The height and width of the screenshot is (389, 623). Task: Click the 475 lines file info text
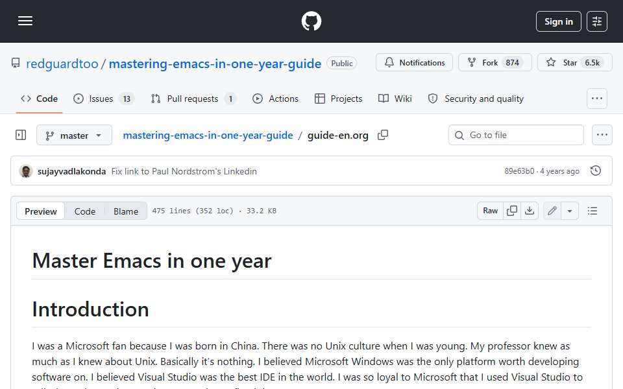coord(214,211)
